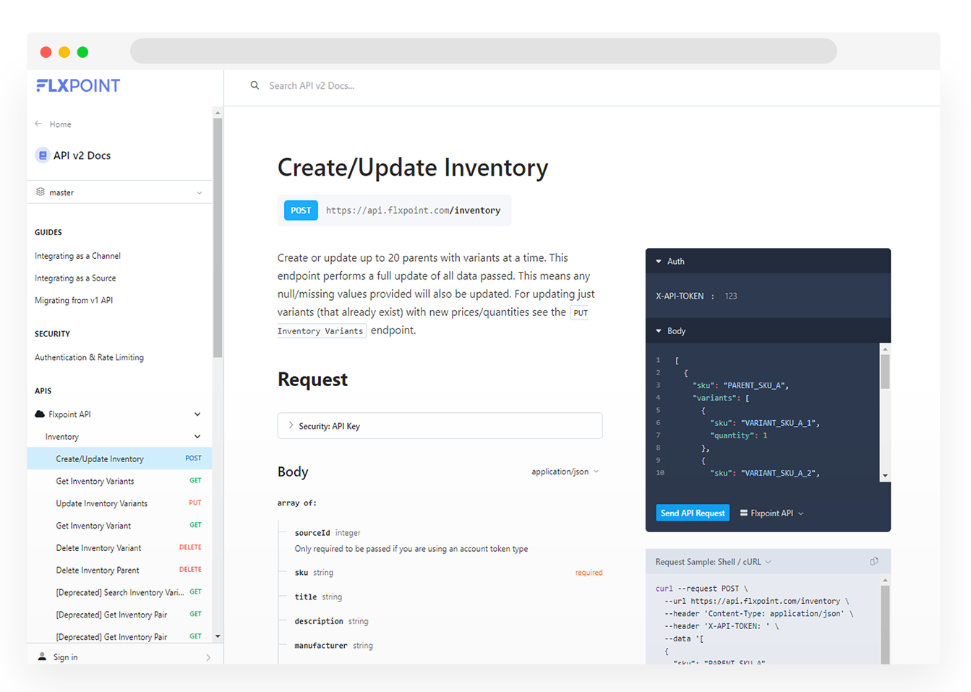Click the sidebar vertical scrollbar thumb
This screenshot has height=692, width=971.
pyautogui.click(x=218, y=238)
